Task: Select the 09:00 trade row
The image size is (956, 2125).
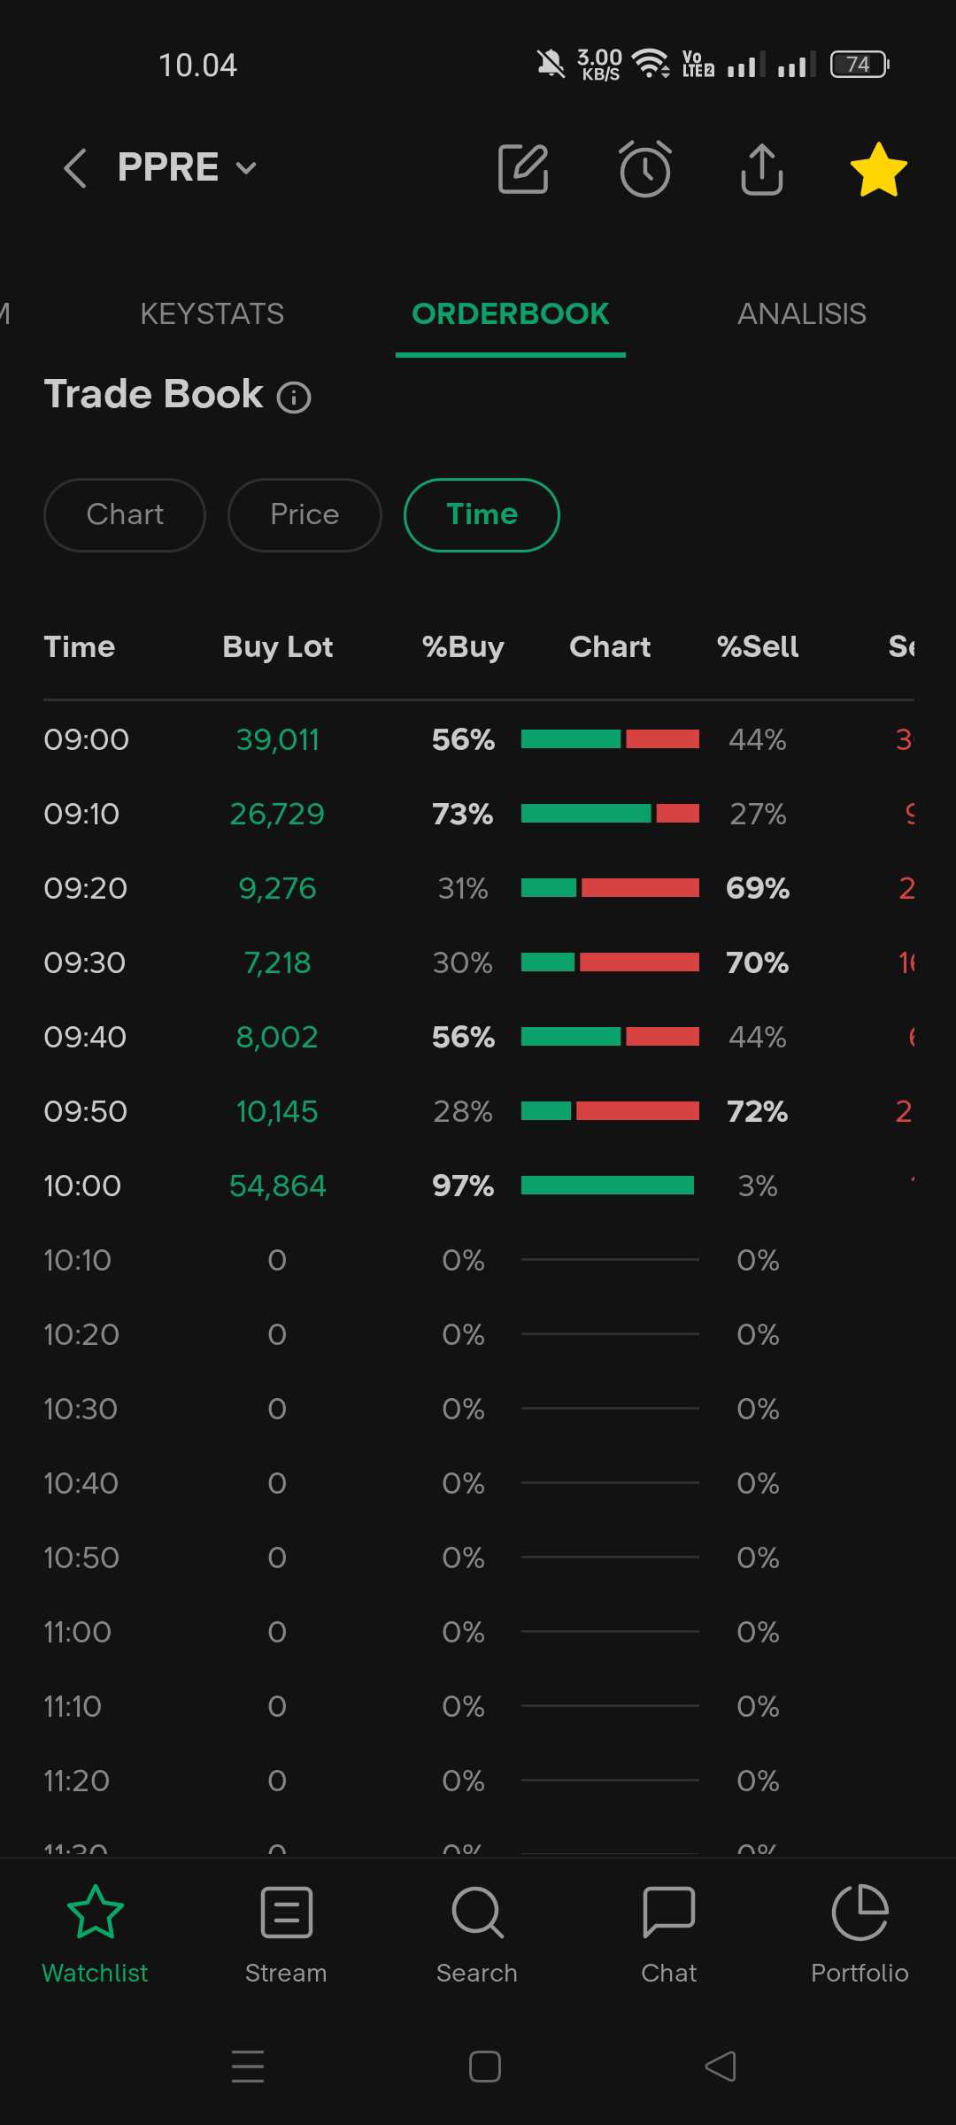Action: 87,739
